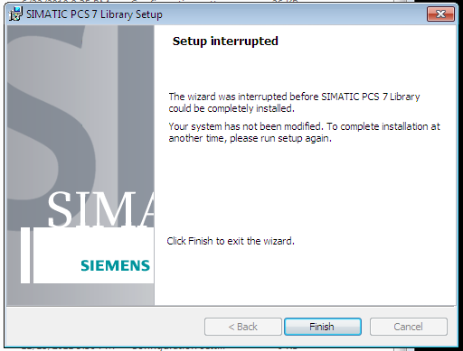Click the empty gray footer left of Back
This screenshot has width=463, height=351.
(x=106, y=327)
